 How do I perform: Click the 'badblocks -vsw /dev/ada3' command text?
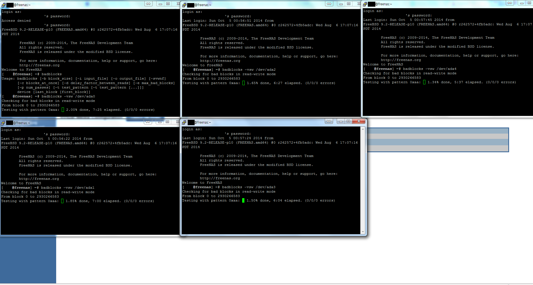click(x=249, y=187)
